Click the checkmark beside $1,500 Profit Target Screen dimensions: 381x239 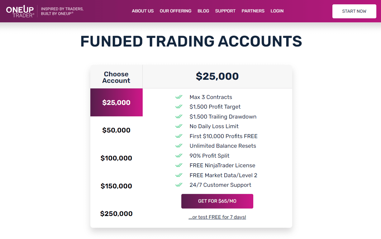[x=179, y=106]
